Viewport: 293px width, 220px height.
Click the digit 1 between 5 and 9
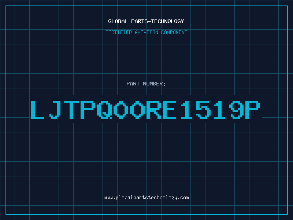(x=219, y=110)
